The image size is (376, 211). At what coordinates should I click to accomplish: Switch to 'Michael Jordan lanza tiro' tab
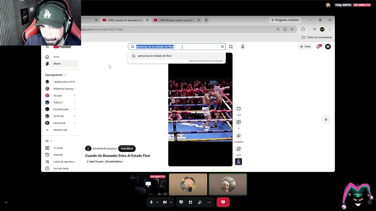point(176,20)
